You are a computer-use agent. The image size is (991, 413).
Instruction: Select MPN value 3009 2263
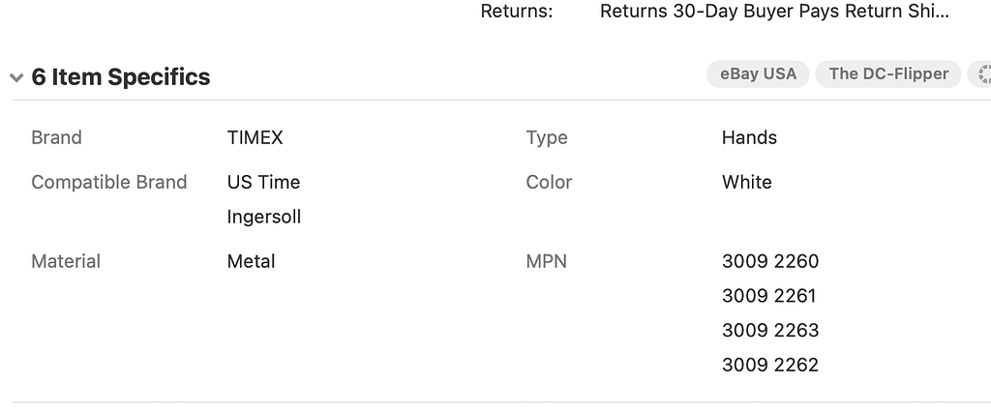tap(770, 331)
